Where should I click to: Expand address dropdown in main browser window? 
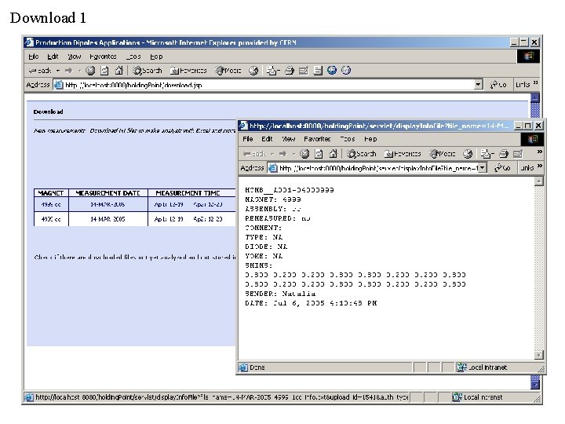[x=478, y=85]
